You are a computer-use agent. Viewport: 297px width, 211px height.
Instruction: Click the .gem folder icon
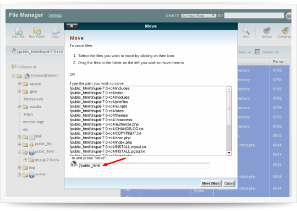(25, 92)
